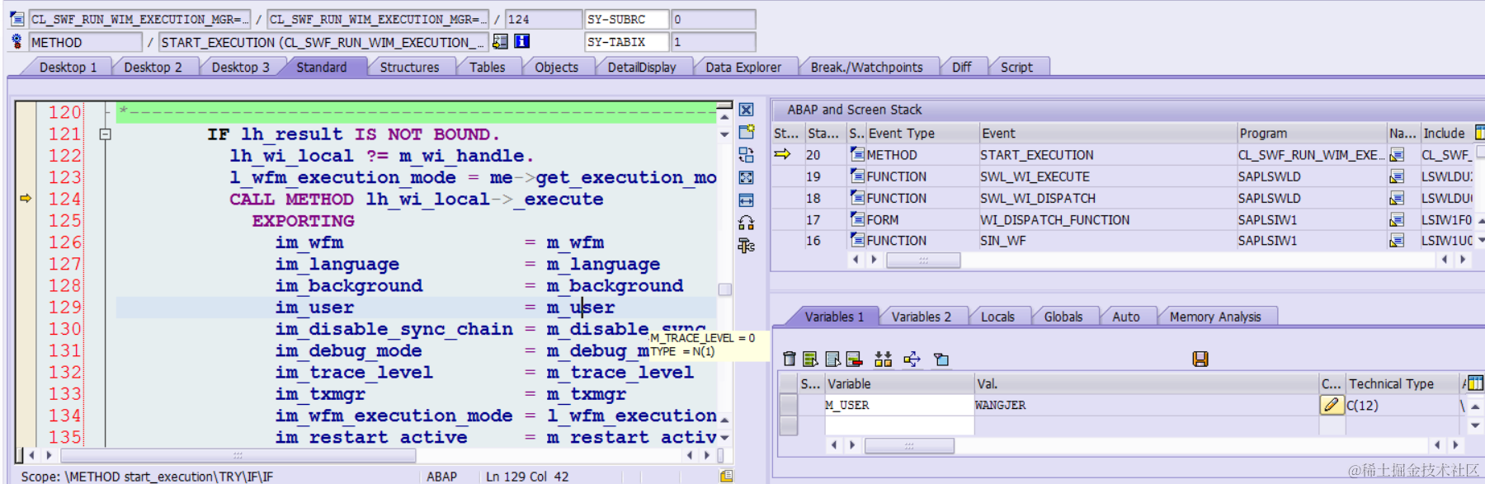
Task: Save variables with the diskette icon
Action: (x=1200, y=359)
